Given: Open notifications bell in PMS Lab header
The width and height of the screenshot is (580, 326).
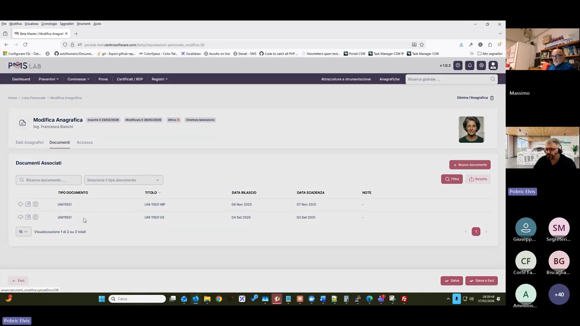Looking at the screenshot, I should pos(469,66).
